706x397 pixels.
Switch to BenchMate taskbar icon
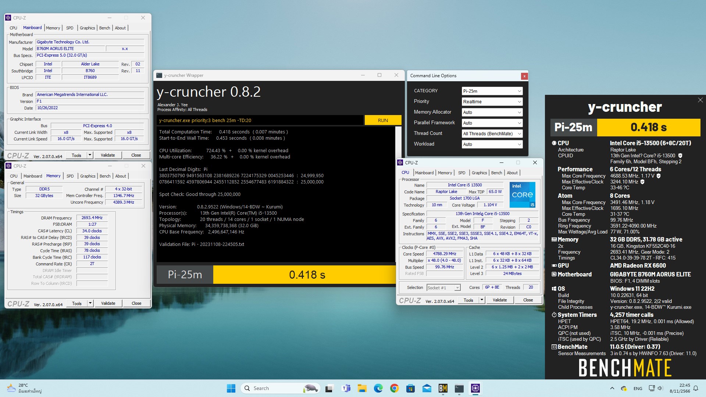(443, 388)
